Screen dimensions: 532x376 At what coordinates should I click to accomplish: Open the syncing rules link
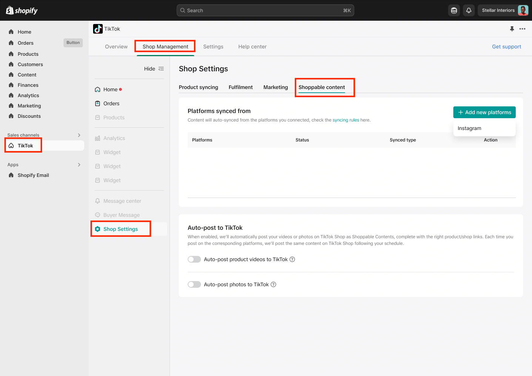tap(346, 120)
